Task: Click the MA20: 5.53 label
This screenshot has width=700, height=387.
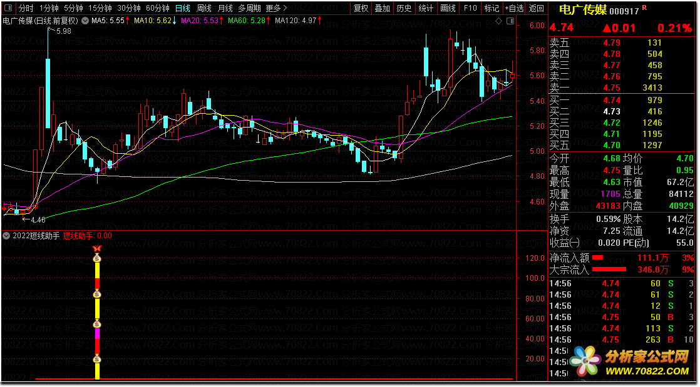Action: [200, 21]
